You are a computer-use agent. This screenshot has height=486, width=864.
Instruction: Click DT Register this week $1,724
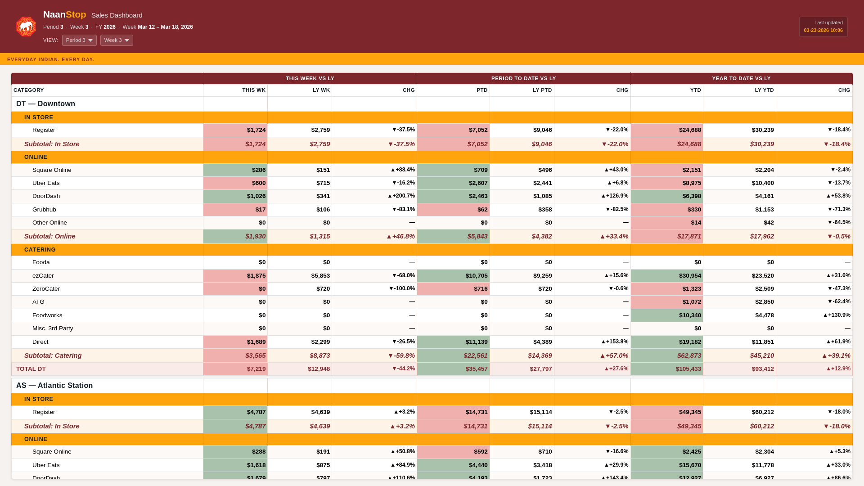(235, 130)
